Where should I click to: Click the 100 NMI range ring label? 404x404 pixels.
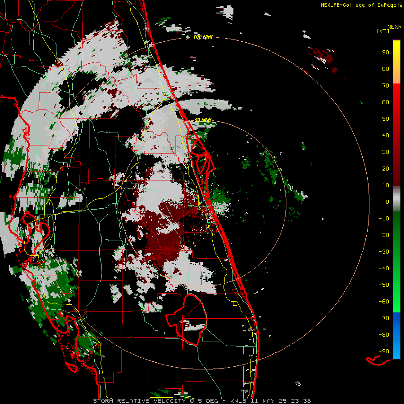tap(203, 37)
